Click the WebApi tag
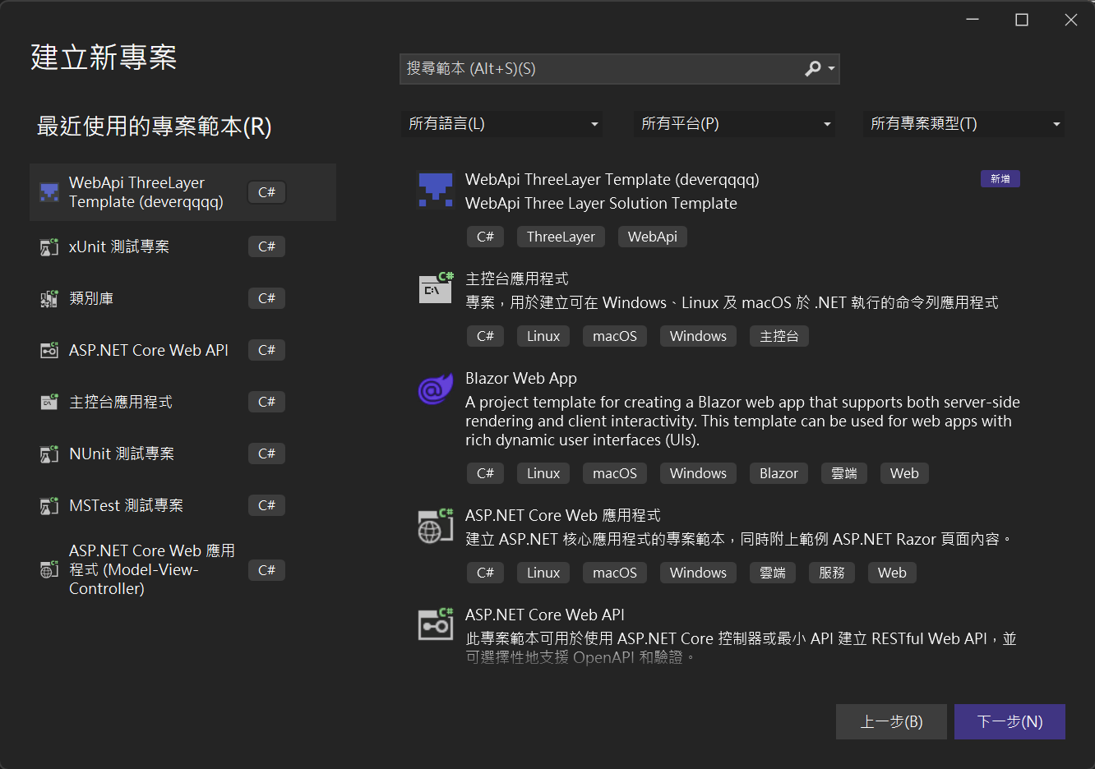Viewport: 1095px width, 769px height. pyautogui.click(x=653, y=237)
